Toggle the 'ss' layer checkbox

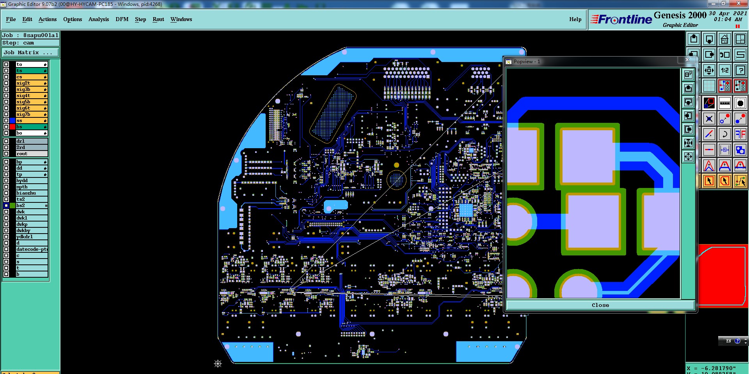6,121
